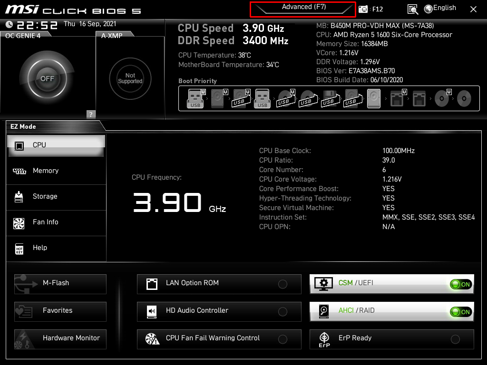
Task: Open the English language selector
Action: coord(444,8)
